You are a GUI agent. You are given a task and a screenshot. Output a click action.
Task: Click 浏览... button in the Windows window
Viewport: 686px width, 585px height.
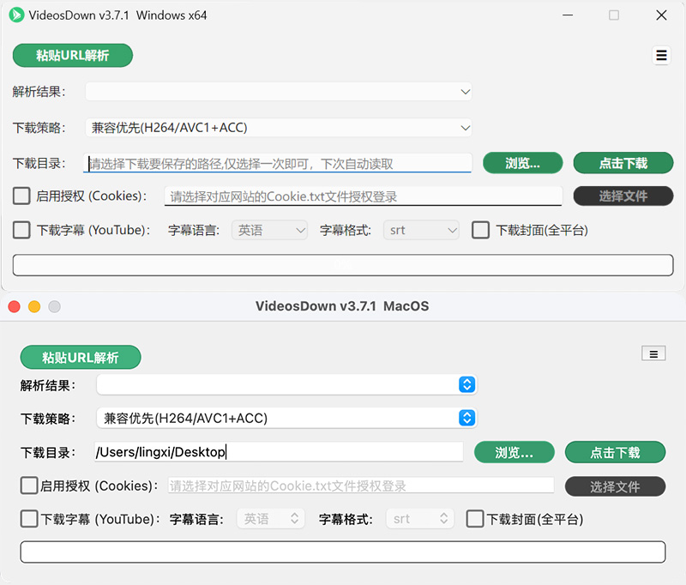click(523, 163)
